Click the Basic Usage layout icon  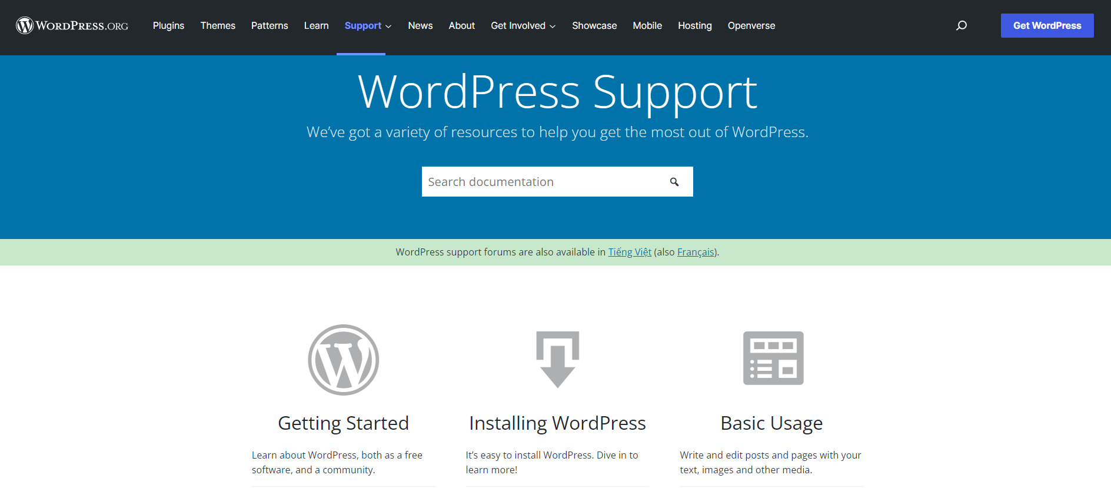773,358
